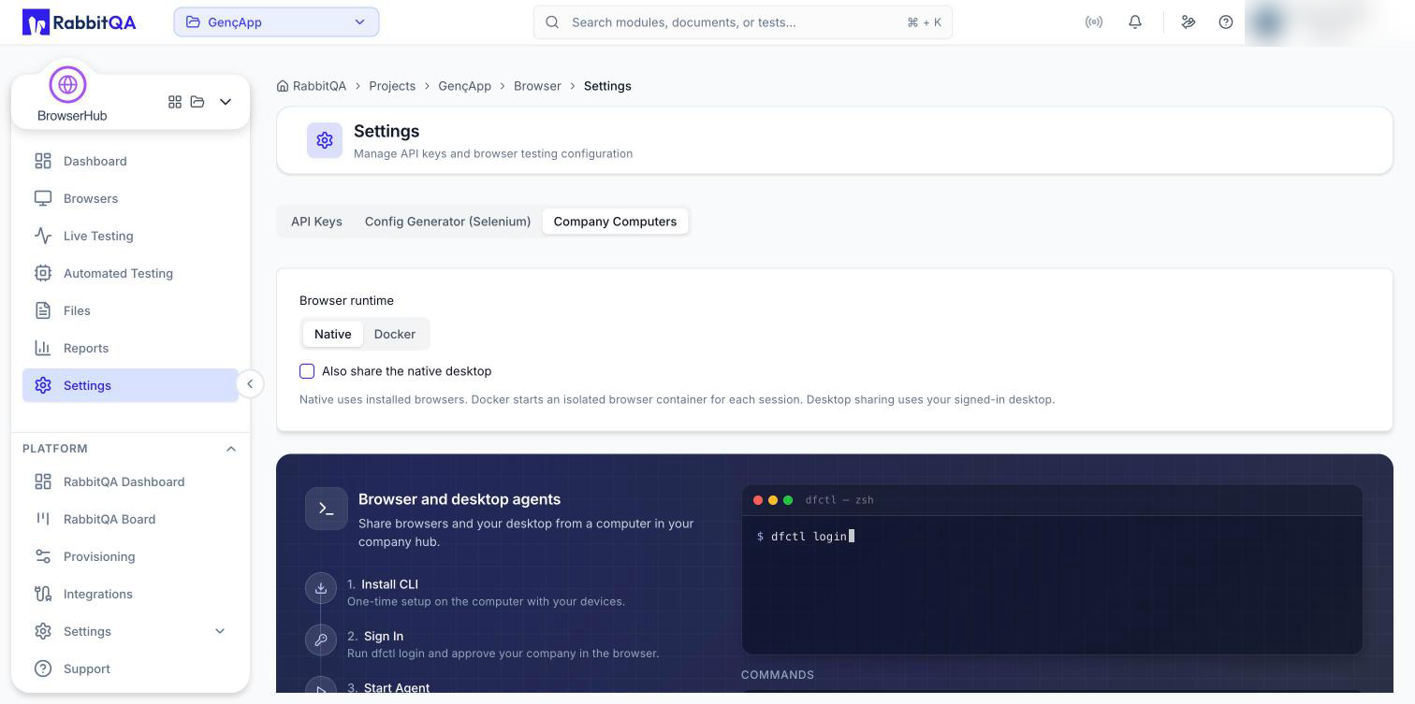Expand the BrowserHub module switcher chevron
The width and height of the screenshot is (1415, 704).
[226, 102]
